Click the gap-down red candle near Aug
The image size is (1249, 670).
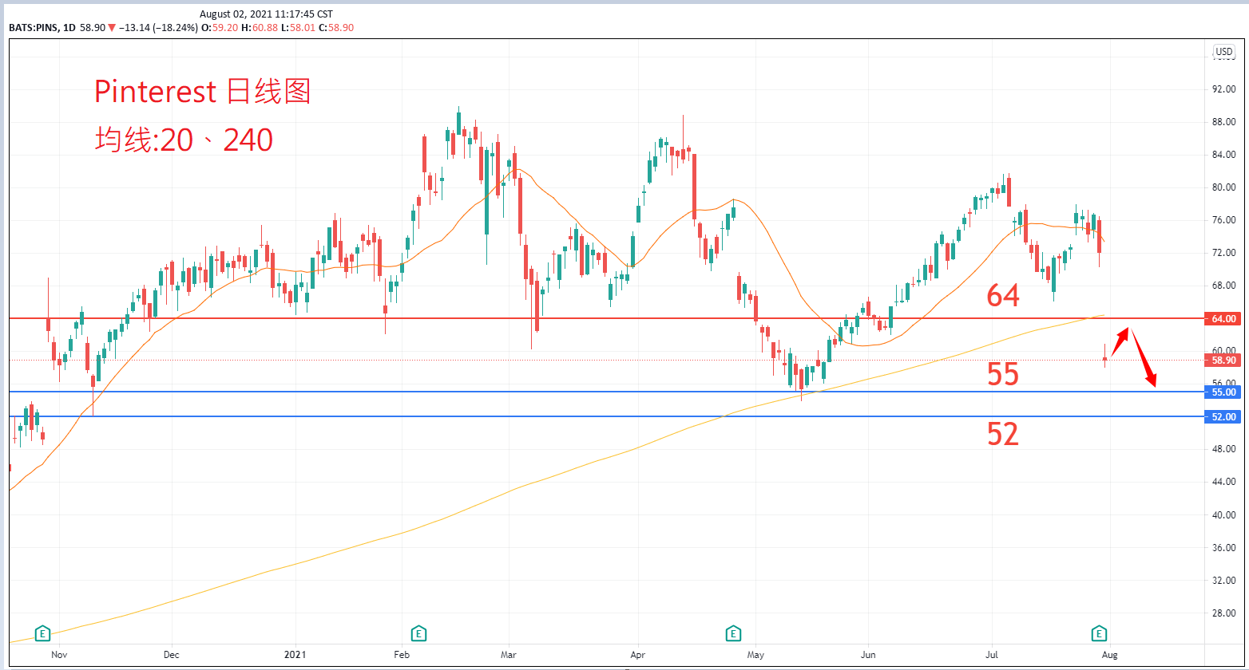(x=1105, y=358)
